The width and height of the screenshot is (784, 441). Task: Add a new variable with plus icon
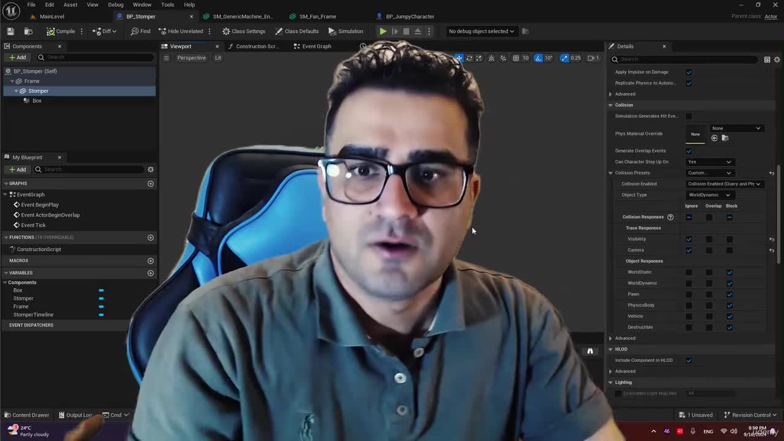click(151, 273)
